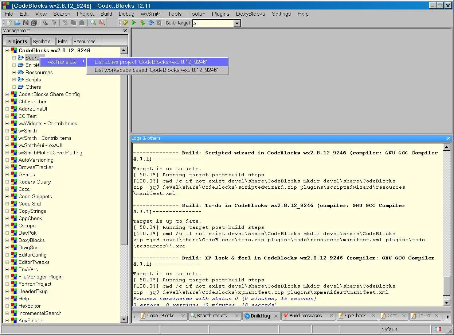Click the Find magnifier icon
454x335 pixels.
tap(93, 23)
